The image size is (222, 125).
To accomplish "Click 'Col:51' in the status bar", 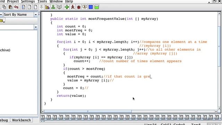I will tap(166, 124).
